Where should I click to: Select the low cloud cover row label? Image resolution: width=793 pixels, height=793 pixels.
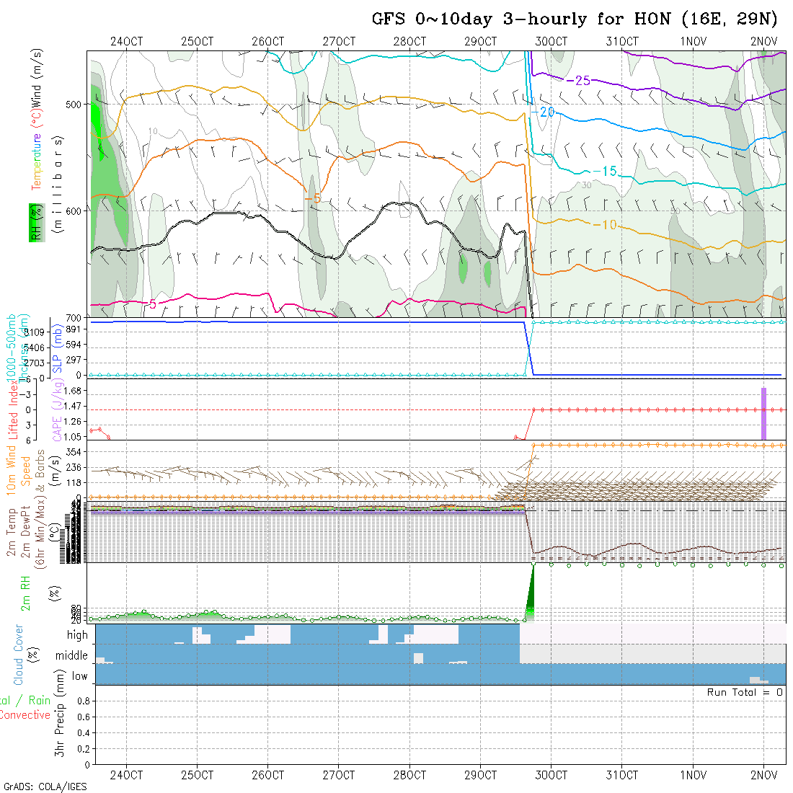(x=79, y=675)
